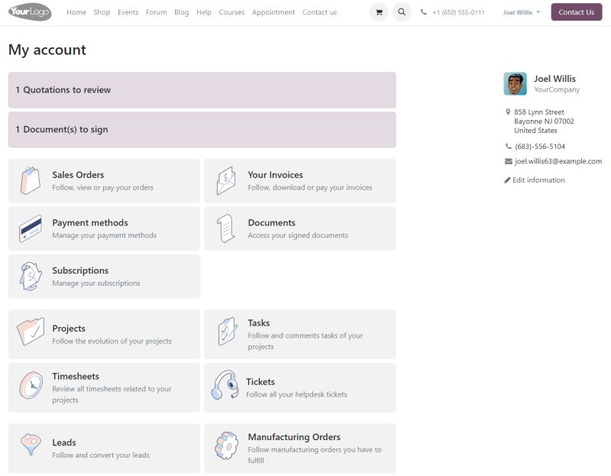Click the Payment methods credit card icon
Image resolution: width=611 pixels, height=476 pixels.
(31, 228)
